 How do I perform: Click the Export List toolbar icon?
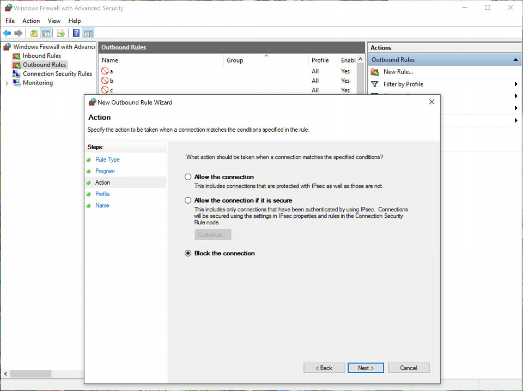[x=60, y=33]
